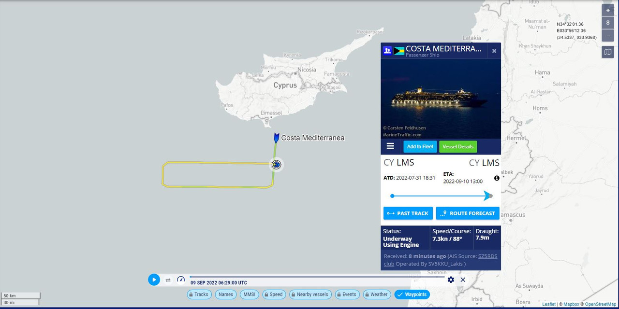Open the hamburger menu in vessel popup

coord(390,146)
